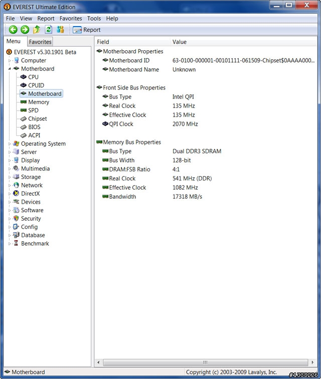Expand the Network tree node
Viewport: 321px width, 379px height.
coord(10,185)
